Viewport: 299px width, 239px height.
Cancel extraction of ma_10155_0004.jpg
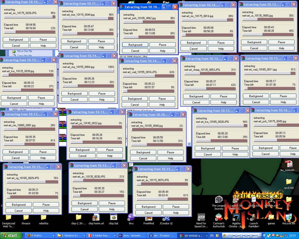coord(74,100)
